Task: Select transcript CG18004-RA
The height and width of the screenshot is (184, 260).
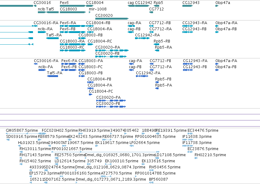Action: 90,32
